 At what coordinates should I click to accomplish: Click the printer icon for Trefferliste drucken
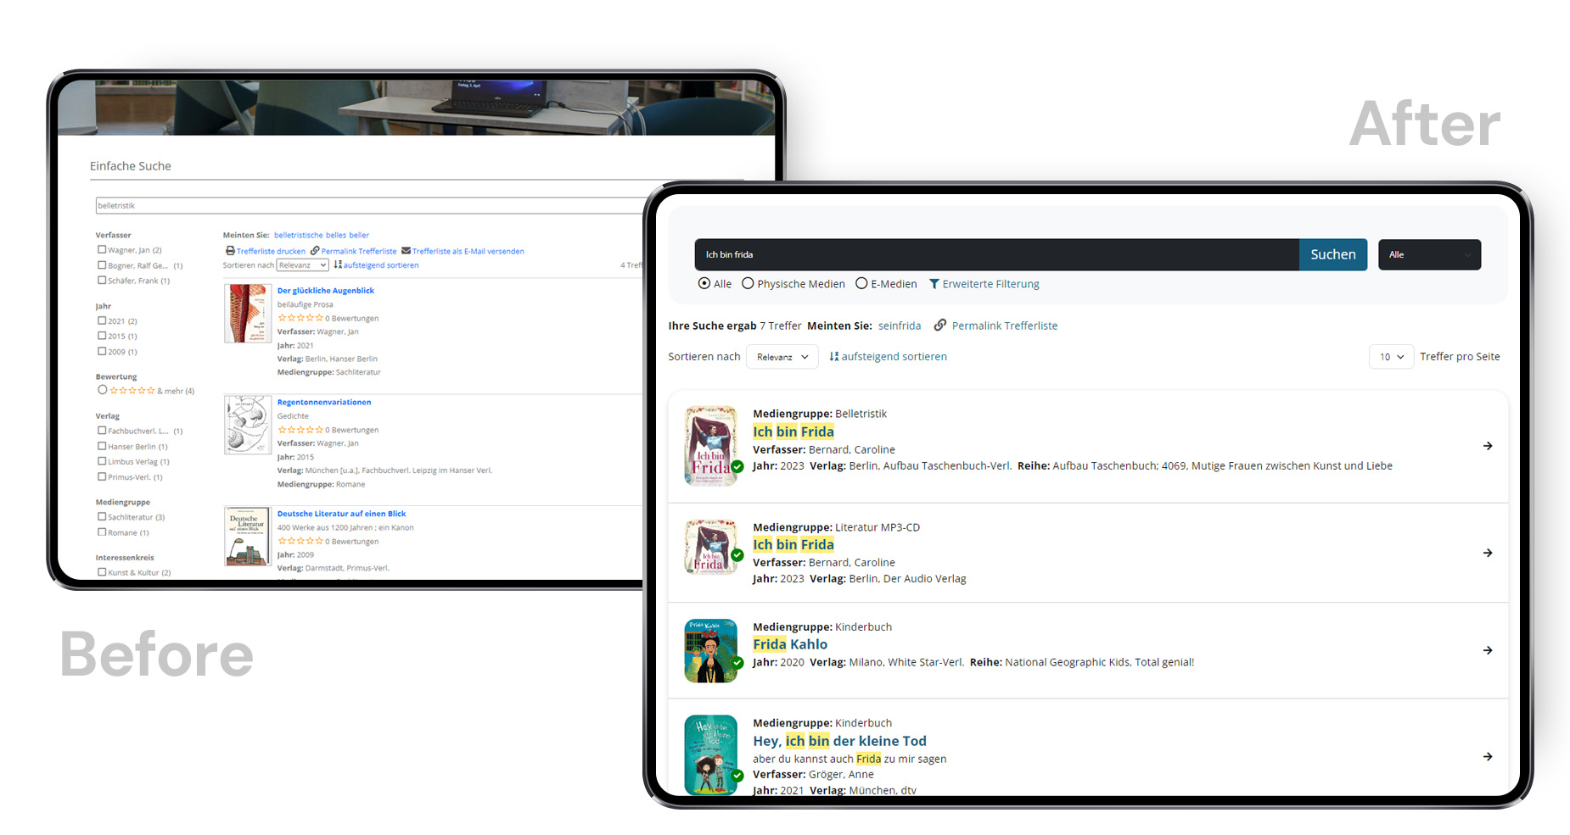click(x=230, y=251)
